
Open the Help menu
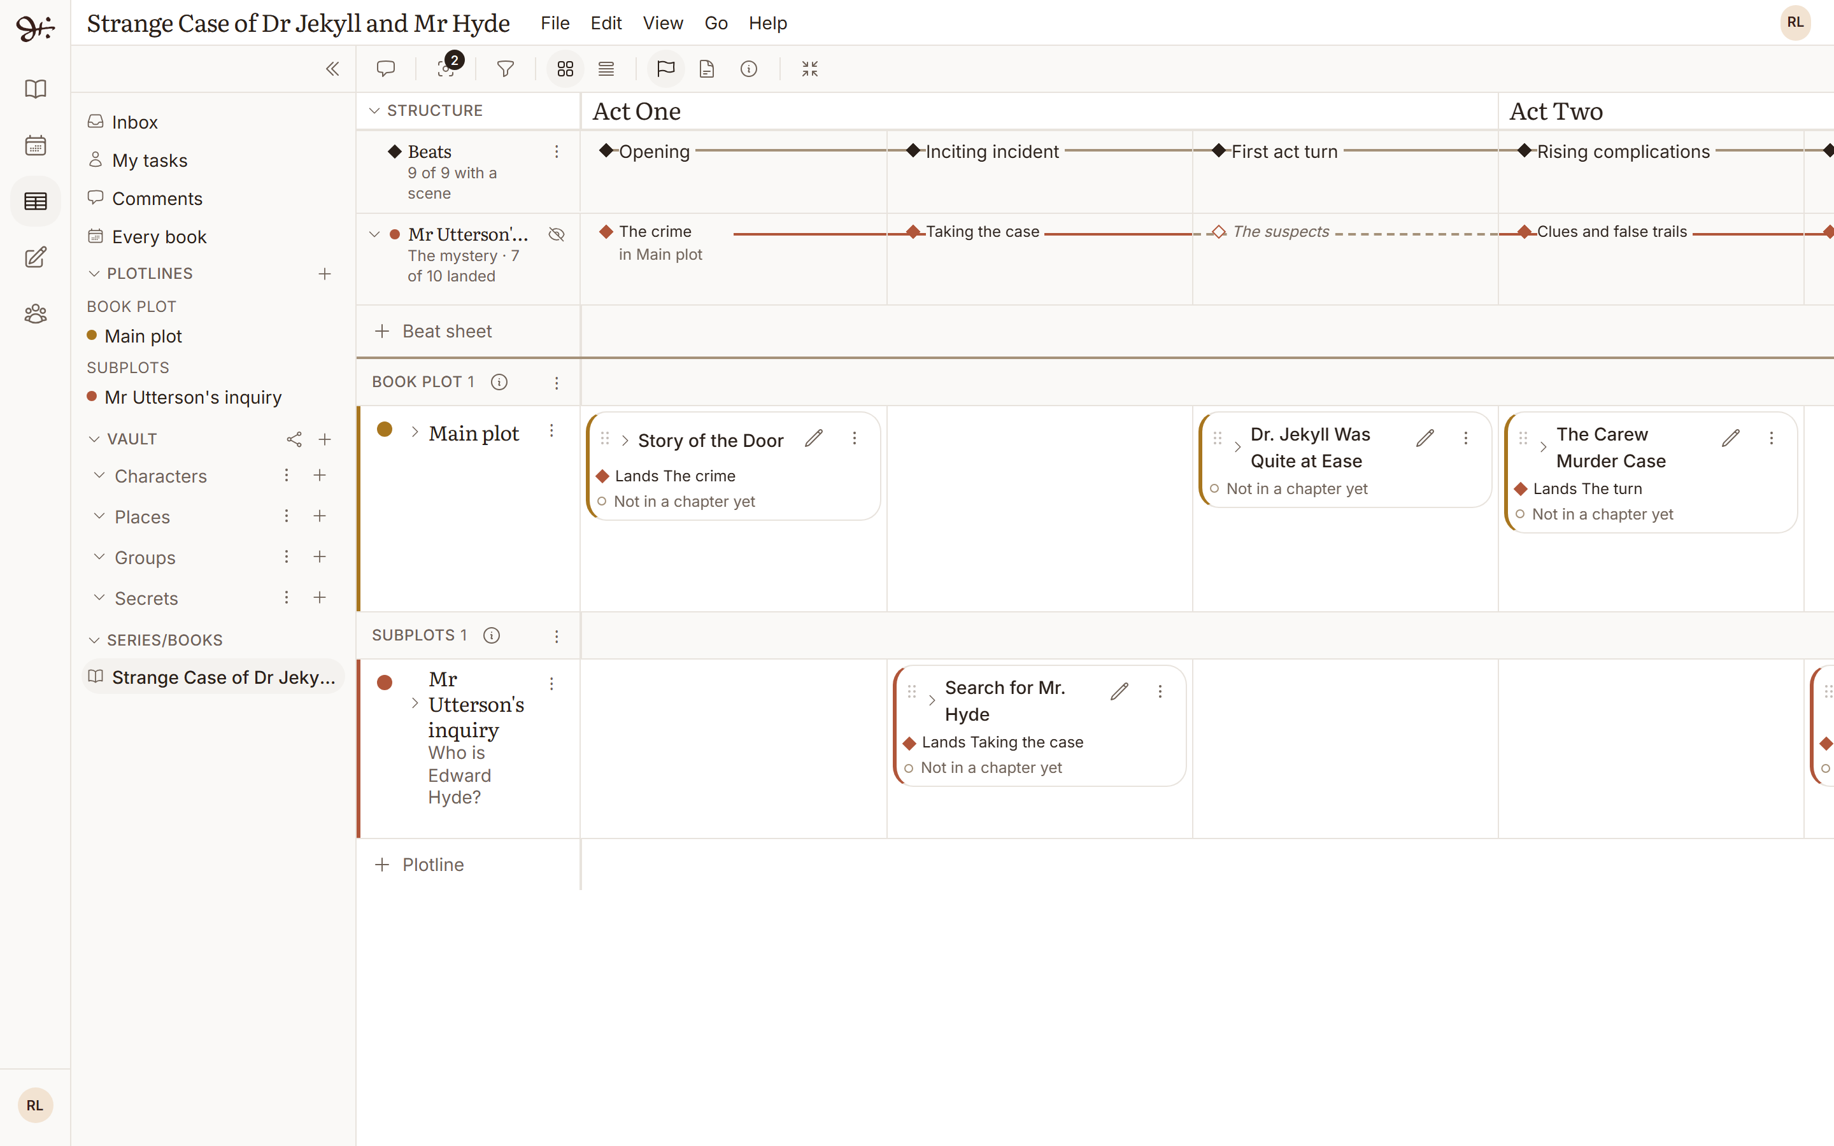point(768,24)
